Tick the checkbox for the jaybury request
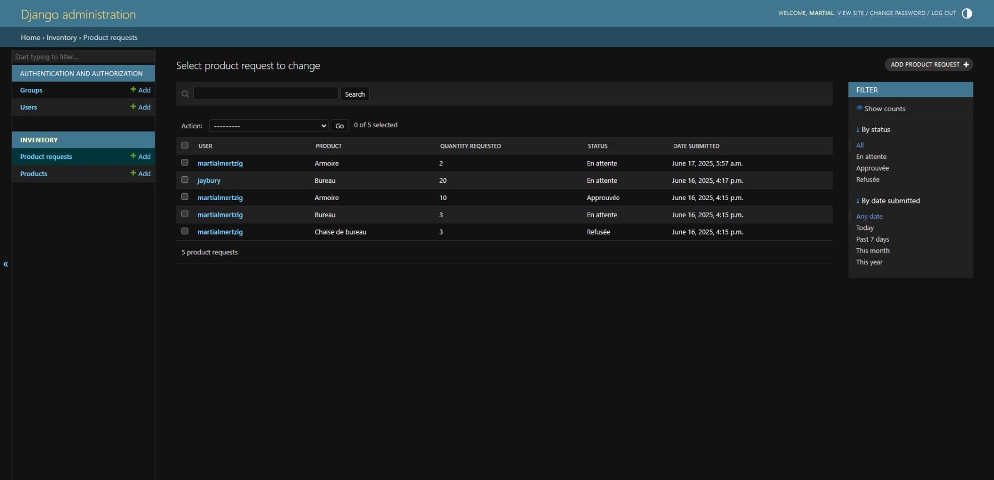This screenshot has width=994, height=480. [185, 180]
